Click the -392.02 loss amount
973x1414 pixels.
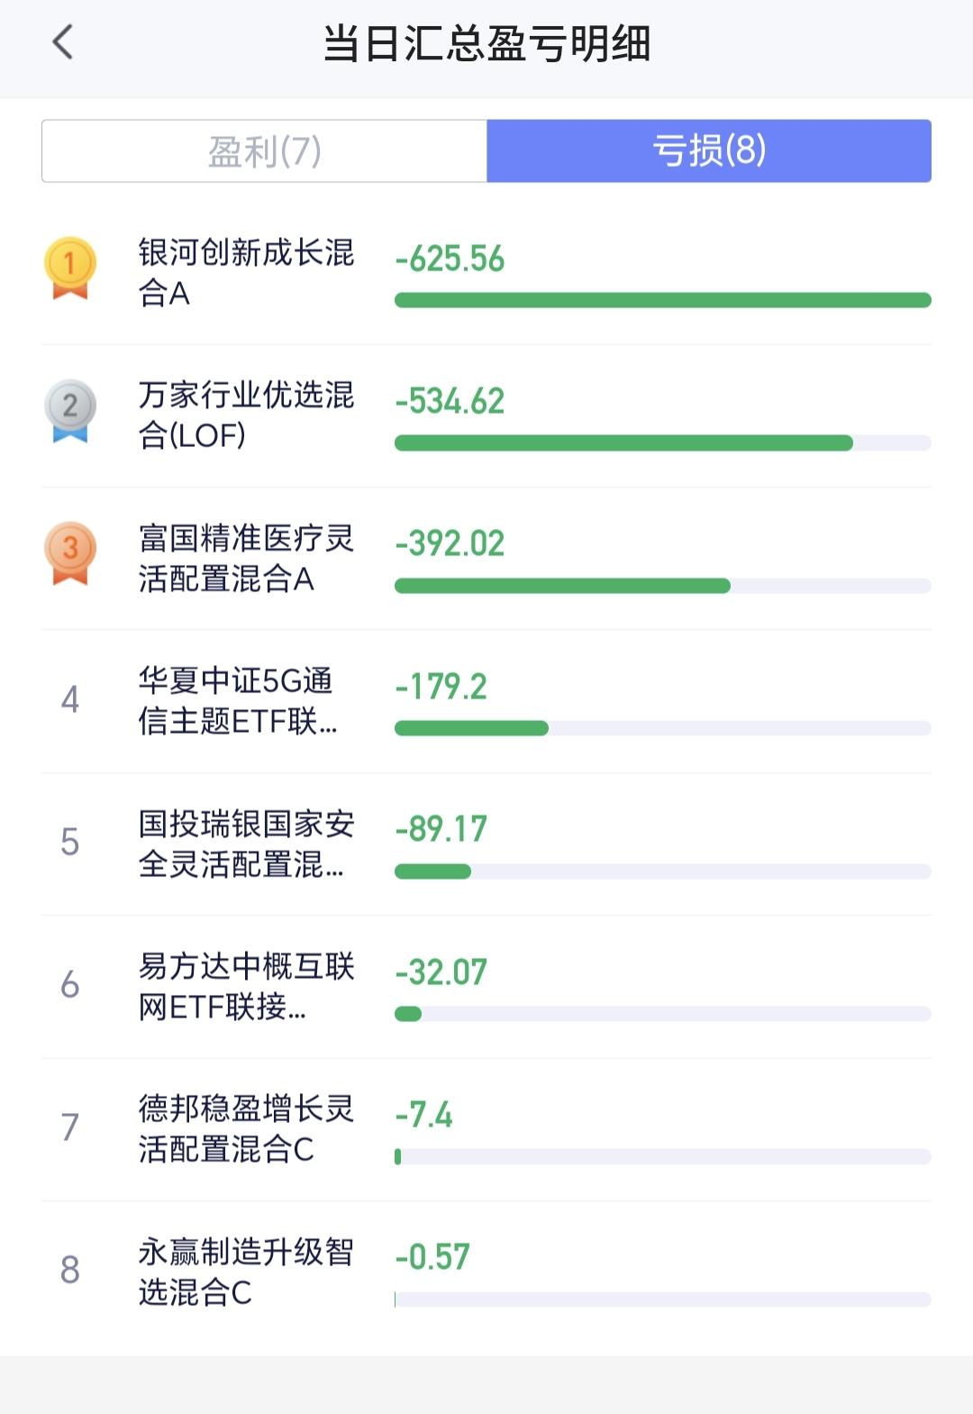[x=450, y=543]
